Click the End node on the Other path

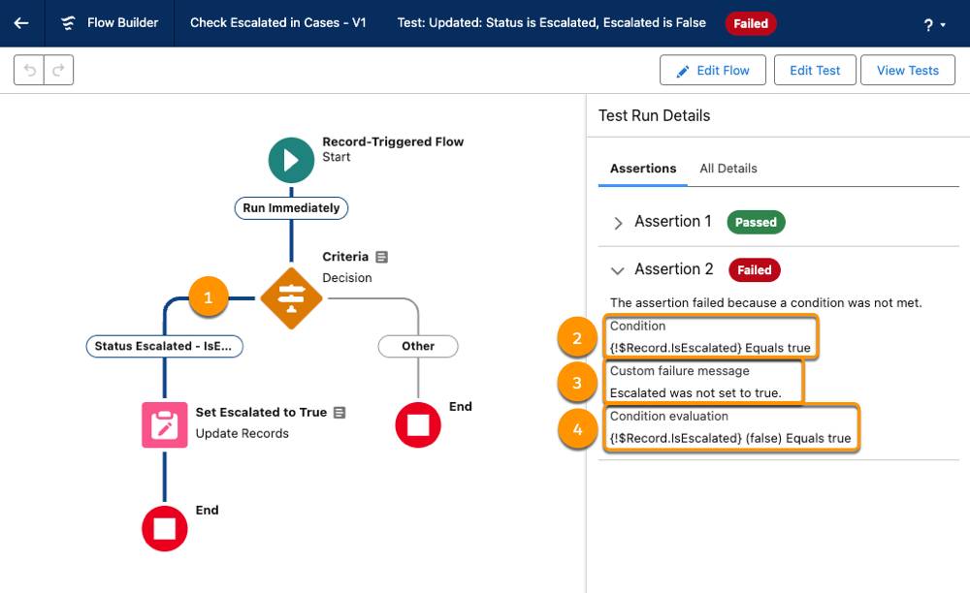418,425
